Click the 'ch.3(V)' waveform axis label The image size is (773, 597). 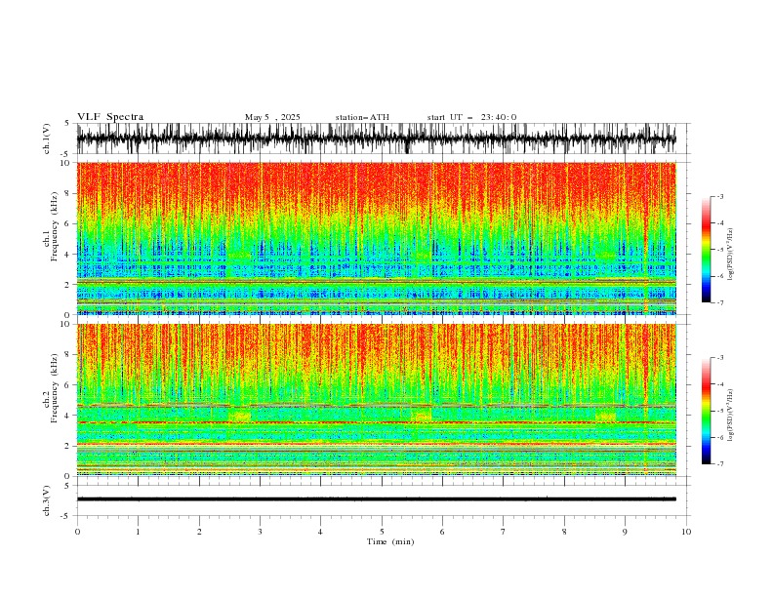[x=47, y=500]
